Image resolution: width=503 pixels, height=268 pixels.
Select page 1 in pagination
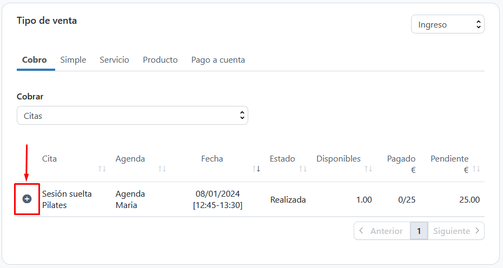pos(419,231)
